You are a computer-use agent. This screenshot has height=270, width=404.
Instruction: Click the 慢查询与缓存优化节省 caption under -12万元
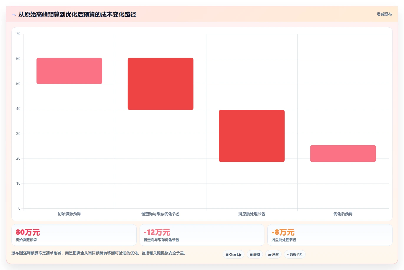161,240
